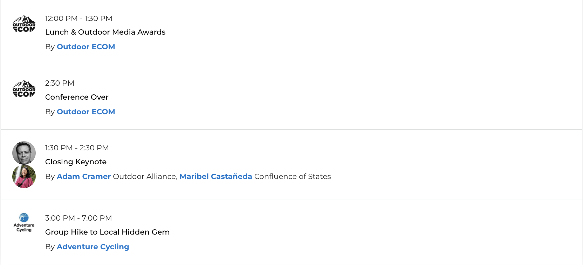
Task: Open the Adam Cramer speaker link
Action: coord(84,177)
